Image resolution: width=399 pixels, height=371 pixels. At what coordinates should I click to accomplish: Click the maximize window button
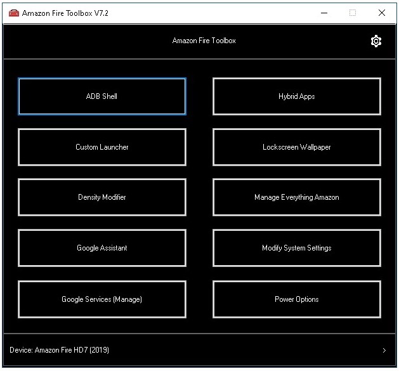(353, 13)
